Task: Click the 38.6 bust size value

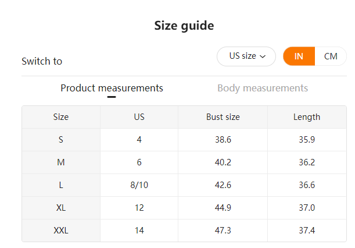Action: click(223, 140)
